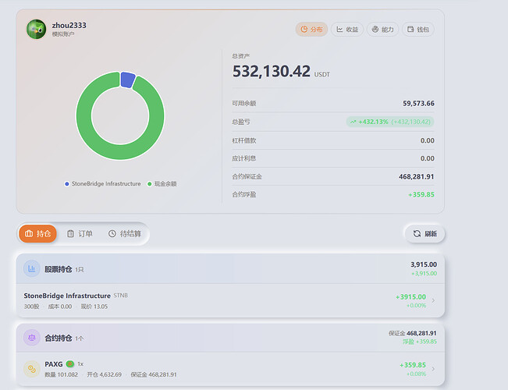Click the contract holdings scale icon
This screenshot has height=390, width=508.
point(32,338)
